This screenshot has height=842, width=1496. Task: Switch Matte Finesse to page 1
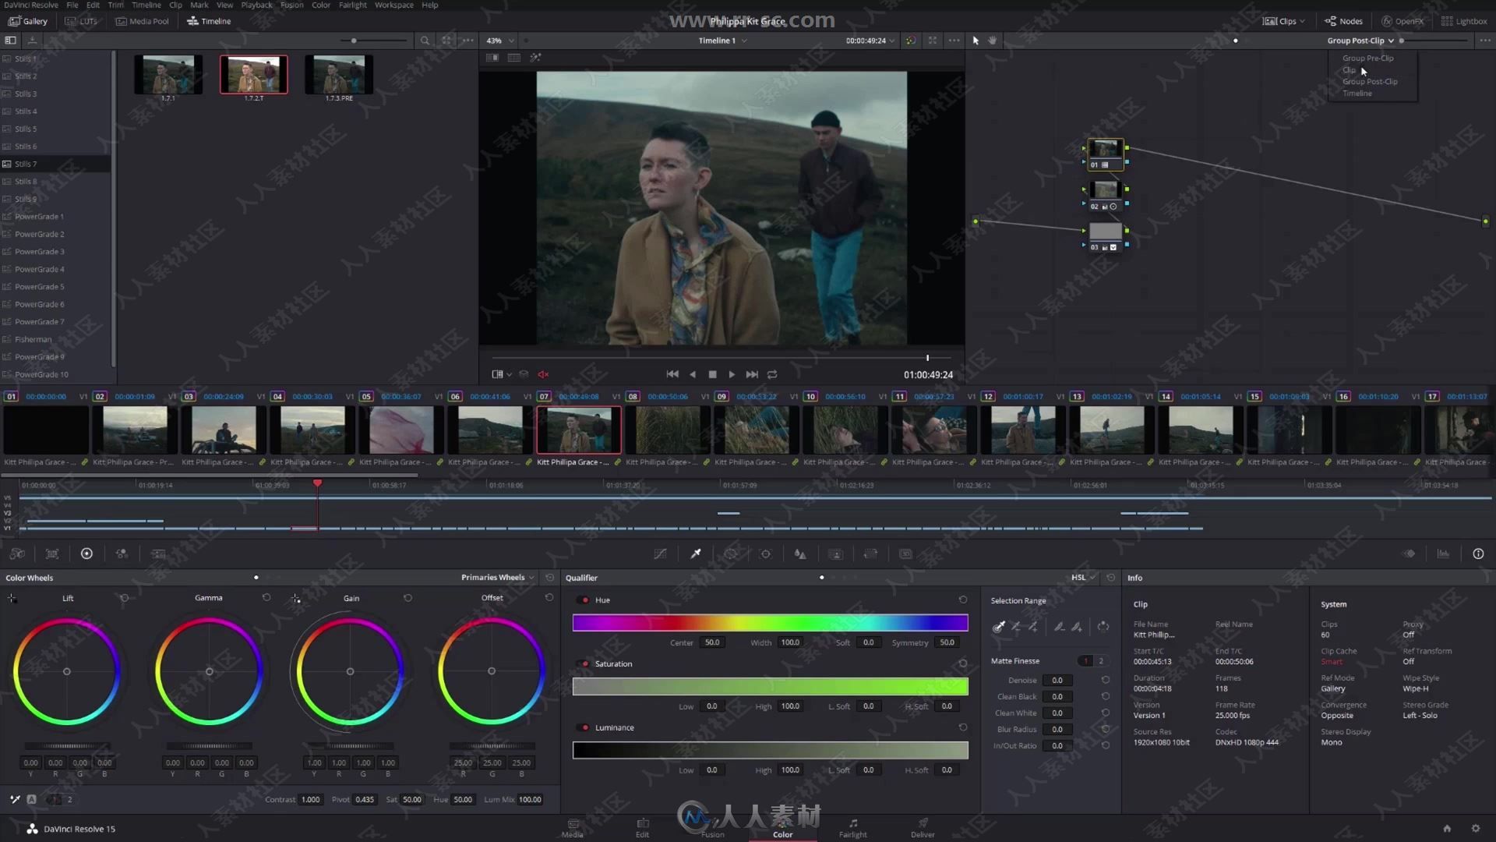click(x=1086, y=661)
